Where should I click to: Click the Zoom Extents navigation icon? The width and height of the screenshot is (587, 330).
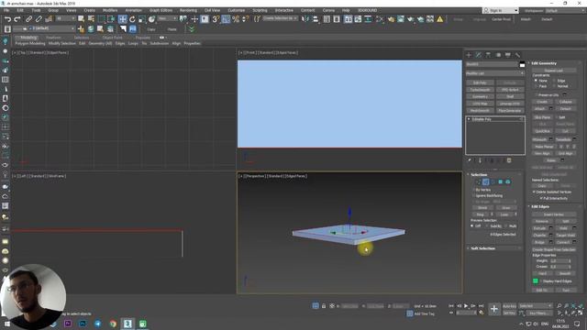pyautogui.click(x=573, y=305)
